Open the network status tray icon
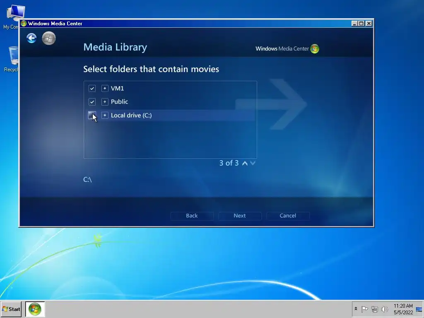The image size is (424, 318). (374, 309)
